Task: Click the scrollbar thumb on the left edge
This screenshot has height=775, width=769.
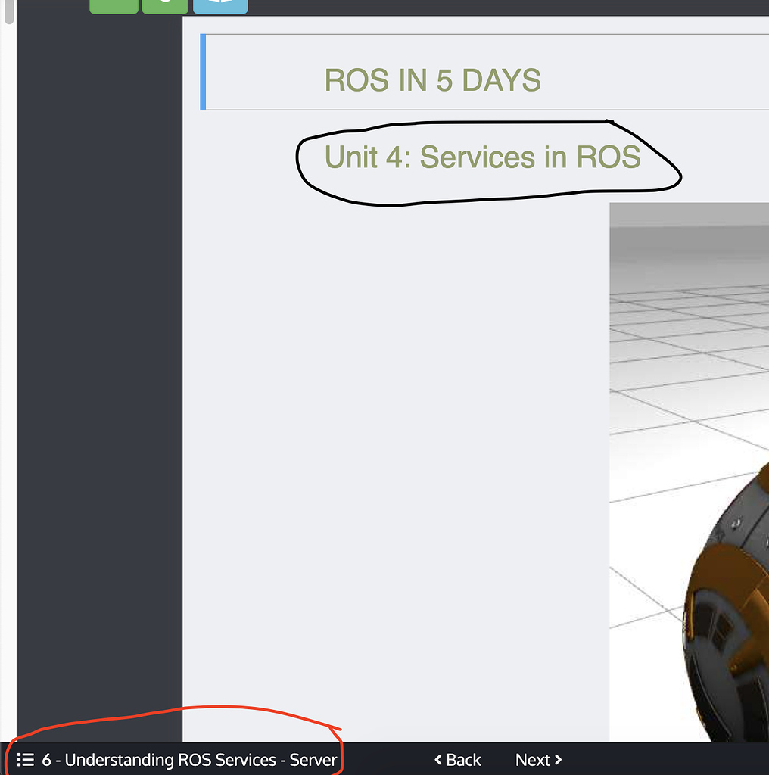Action: pyautogui.click(x=8, y=11)
